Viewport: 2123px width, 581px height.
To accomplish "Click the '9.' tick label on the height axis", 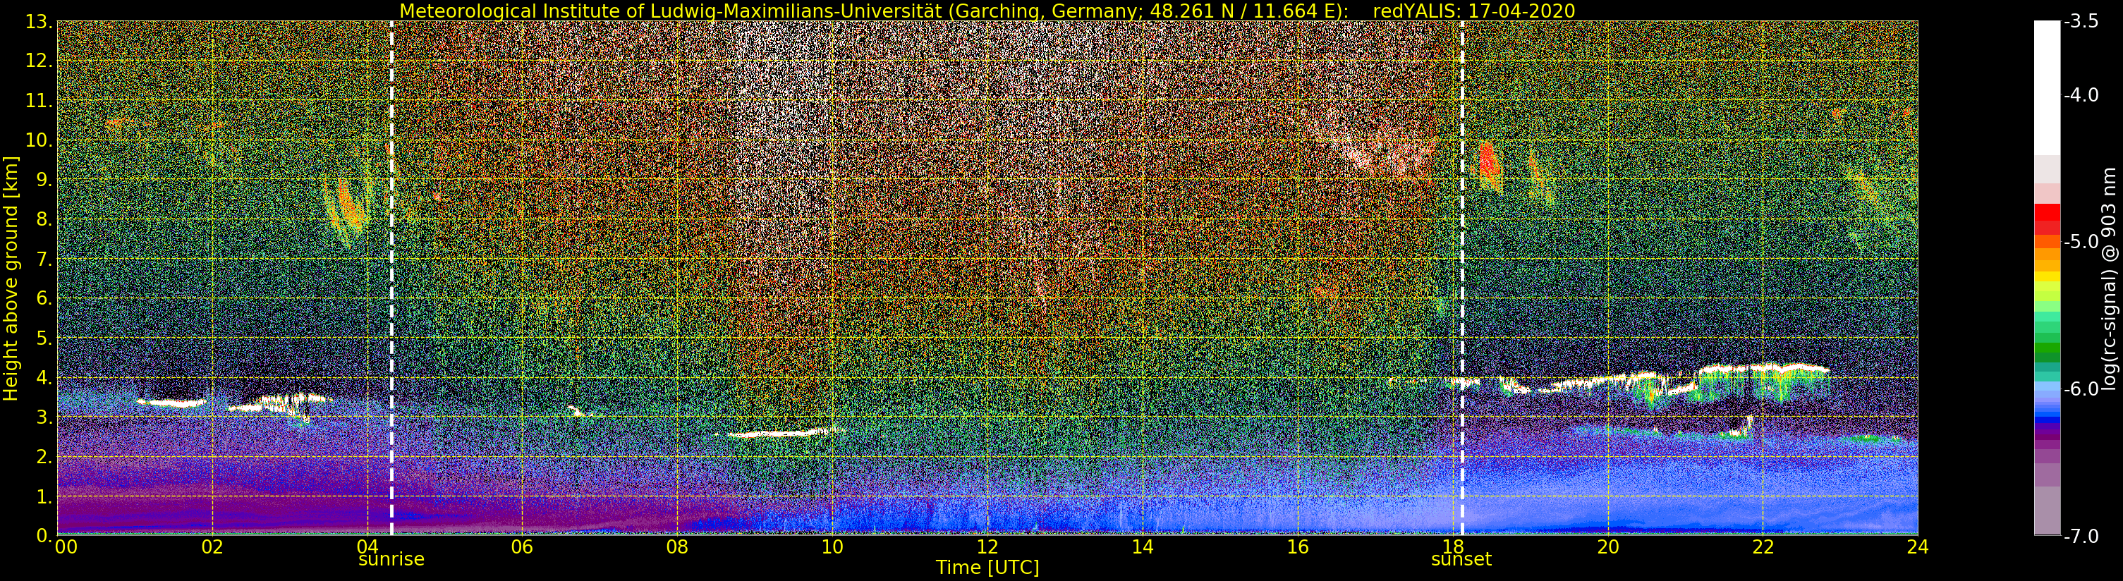I will pos(44,180).
